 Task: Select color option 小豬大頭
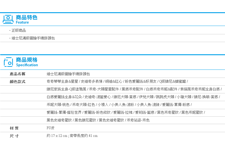point(184,97)
